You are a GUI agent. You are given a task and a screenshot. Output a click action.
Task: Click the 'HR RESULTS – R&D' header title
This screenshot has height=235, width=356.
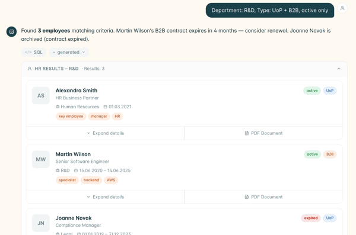coord(56,69)
